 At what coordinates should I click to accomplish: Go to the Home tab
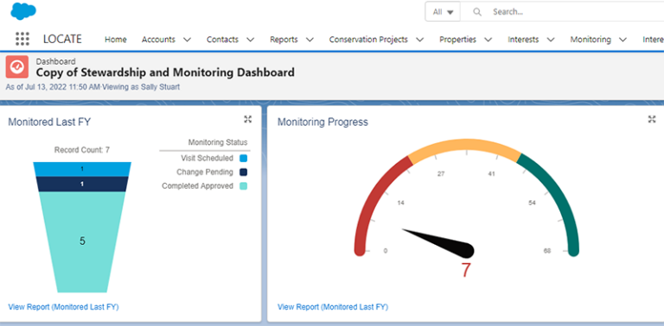coord(116,40)
